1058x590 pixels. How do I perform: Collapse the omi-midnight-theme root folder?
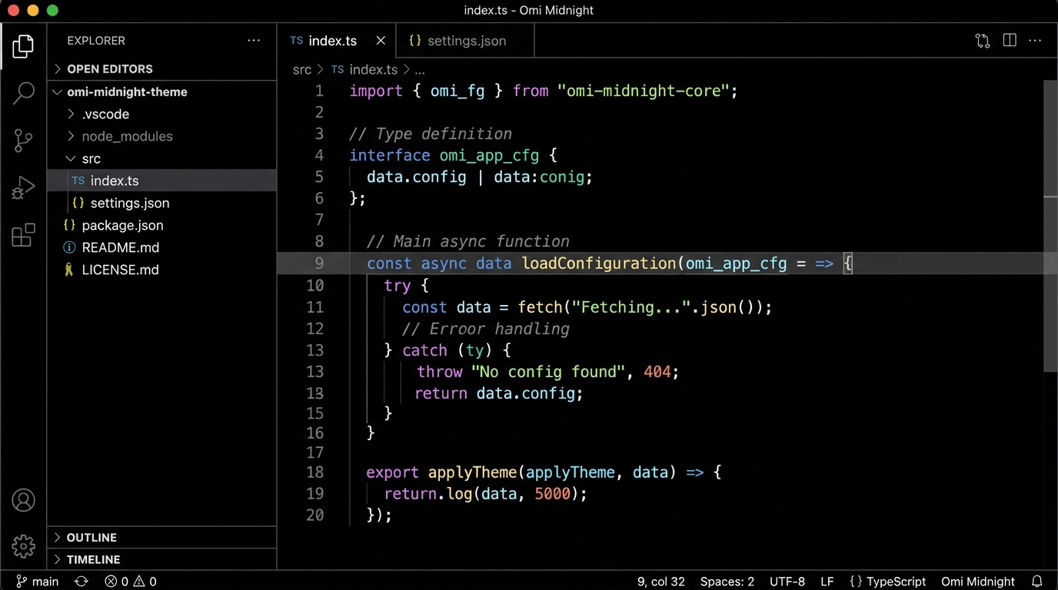161,91
